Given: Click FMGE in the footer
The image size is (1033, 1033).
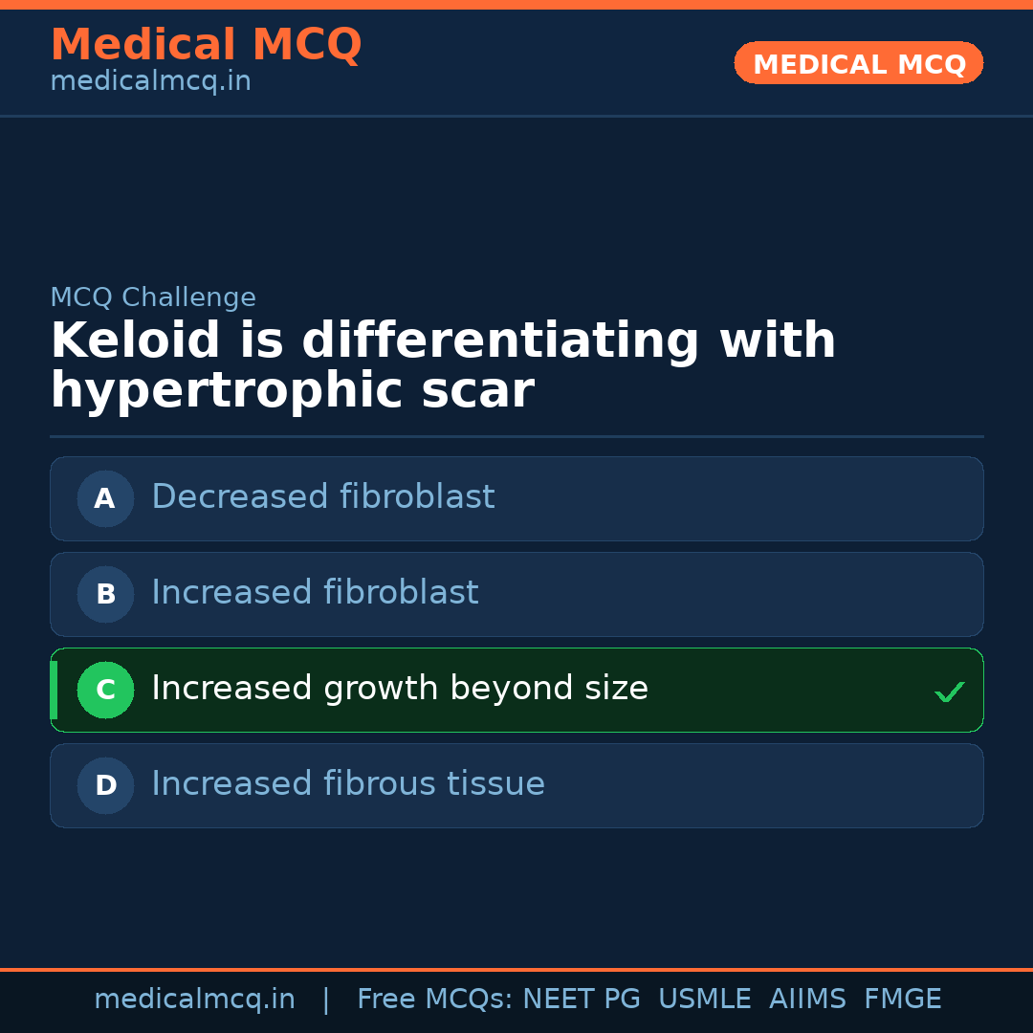Looking at the screenshot, I should pos(902,1000).
